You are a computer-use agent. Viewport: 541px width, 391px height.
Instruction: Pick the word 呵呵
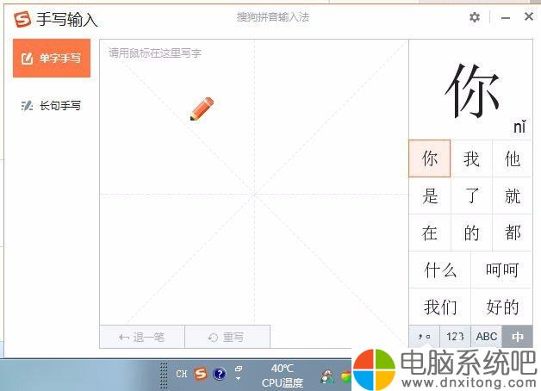pos(502,270)
